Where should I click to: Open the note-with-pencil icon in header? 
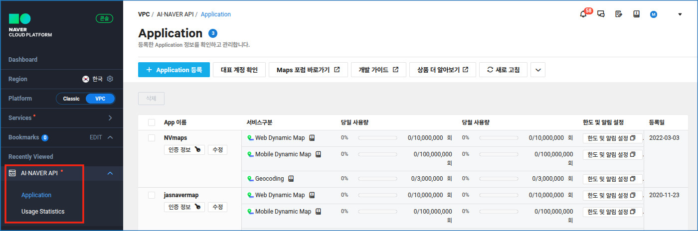tap(619, 14)
